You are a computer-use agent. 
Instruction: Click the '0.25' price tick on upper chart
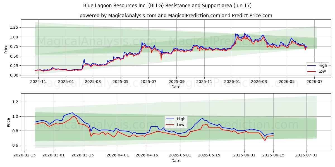[x=14, y=66]
